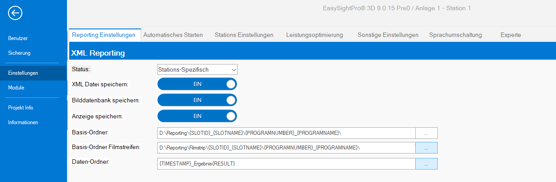Click the Basis-Ordner path input field
Viewport: 556px width, 182px height.
[286, 133]
